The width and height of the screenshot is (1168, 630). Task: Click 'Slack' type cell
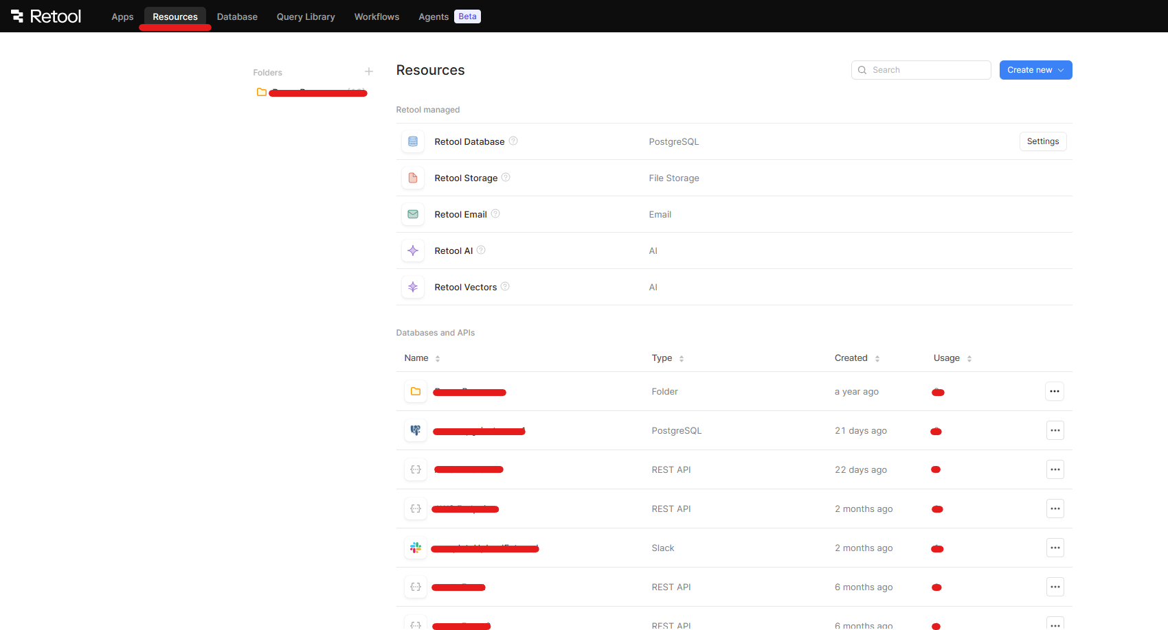click(662, 548)
